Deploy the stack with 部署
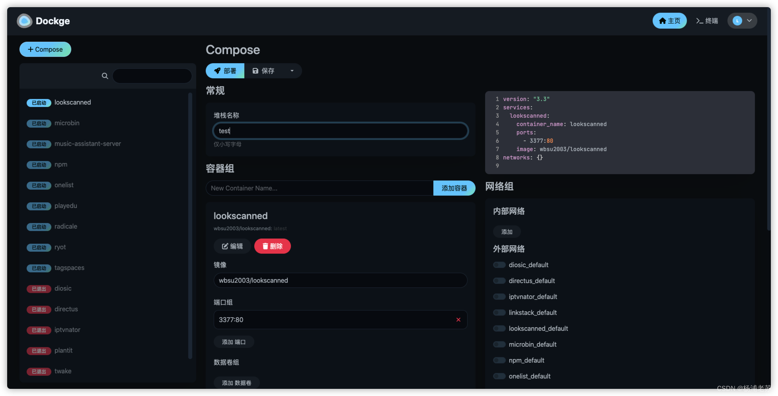This screenshot has height=396, width=778. [225, 71]
